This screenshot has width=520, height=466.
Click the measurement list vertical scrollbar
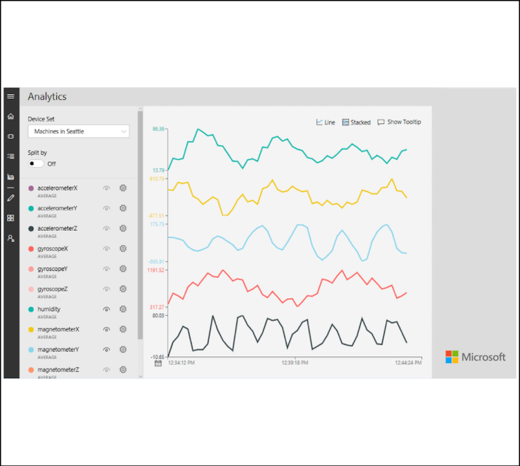140,224
